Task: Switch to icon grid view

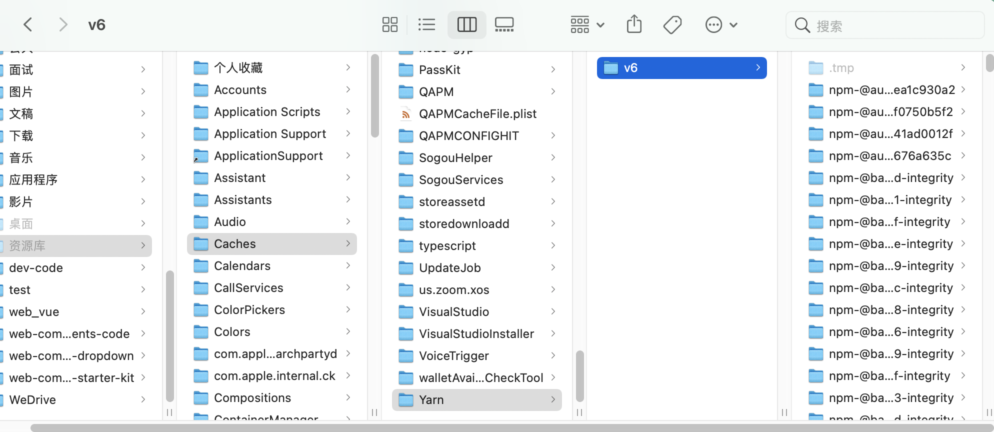Action: 390,24
